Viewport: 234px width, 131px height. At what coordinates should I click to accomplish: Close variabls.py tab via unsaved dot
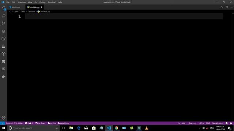click(42, 7)
